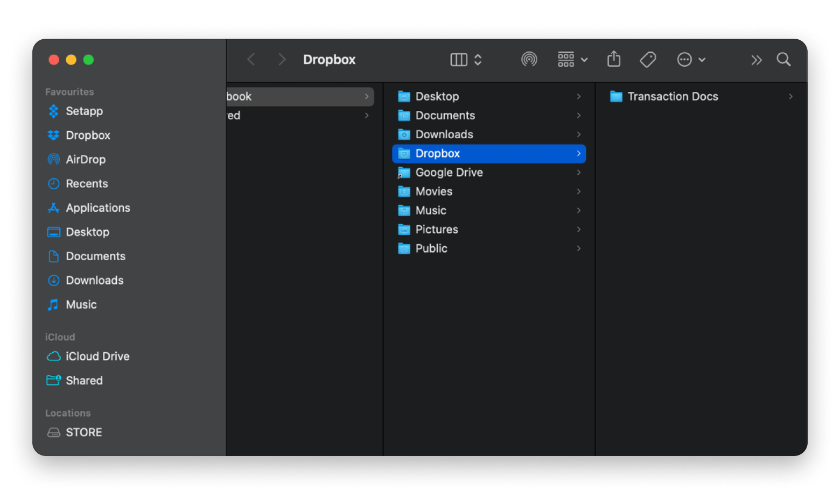The image size is (840, 499).
Task: Show more toolbar items via double chevron
Action: [756, 60]
